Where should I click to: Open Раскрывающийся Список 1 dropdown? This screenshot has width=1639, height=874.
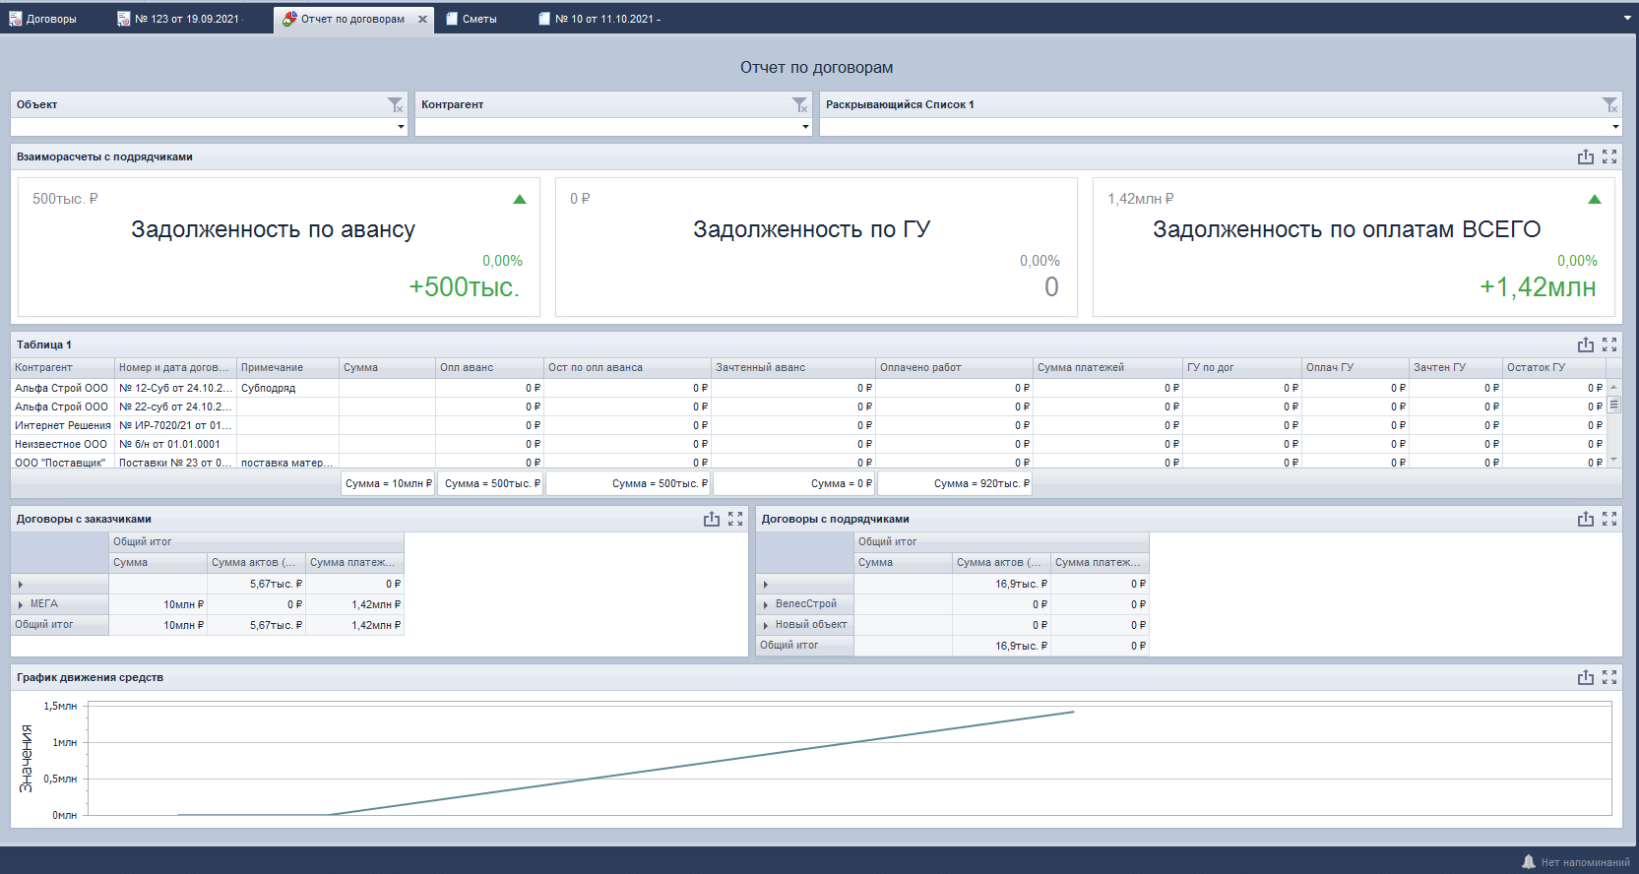pyautogui.click(x=1615, y=127)
